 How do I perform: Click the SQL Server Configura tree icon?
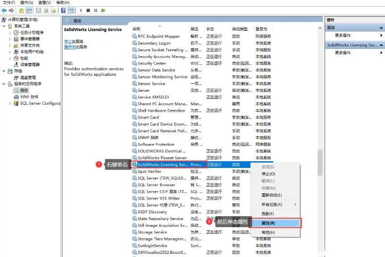[16, 103]
